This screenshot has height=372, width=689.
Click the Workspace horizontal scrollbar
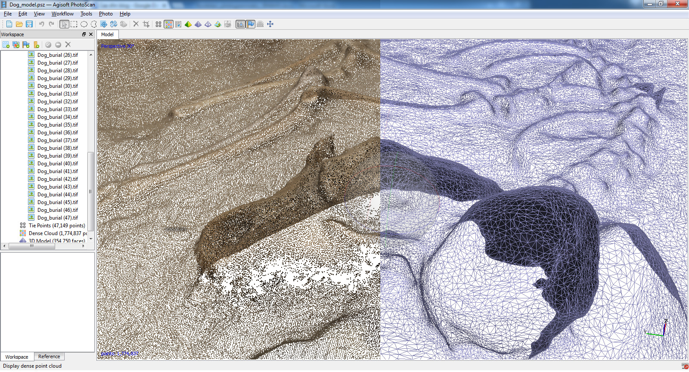coord(31,246)
